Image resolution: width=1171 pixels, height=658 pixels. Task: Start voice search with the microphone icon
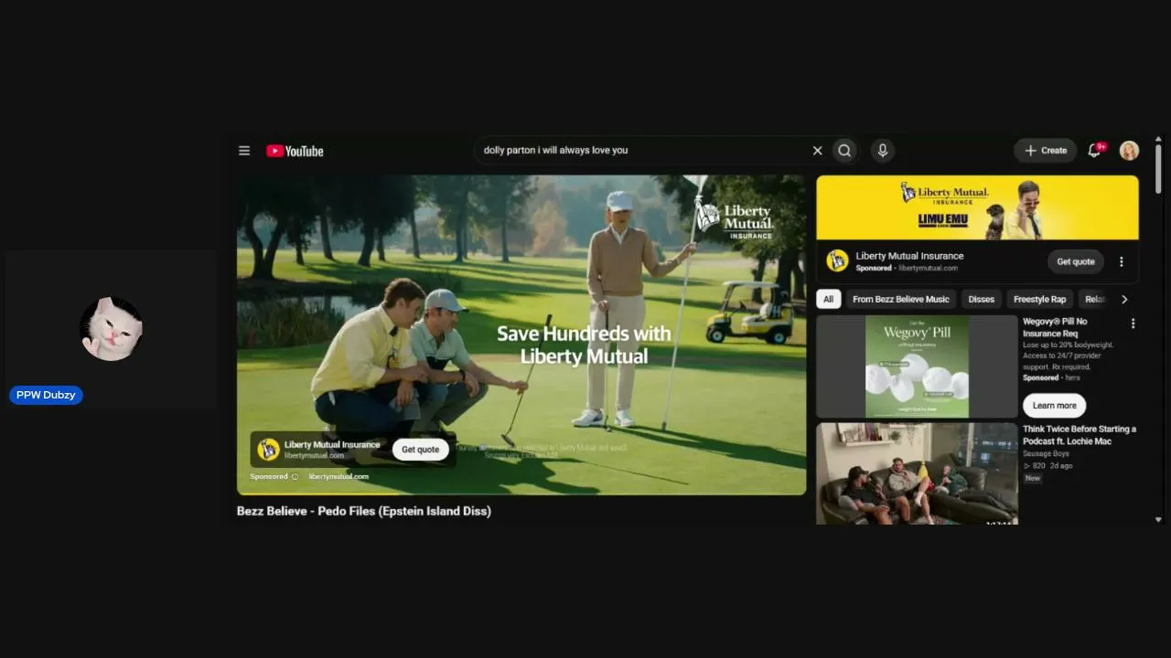(882, 151)
